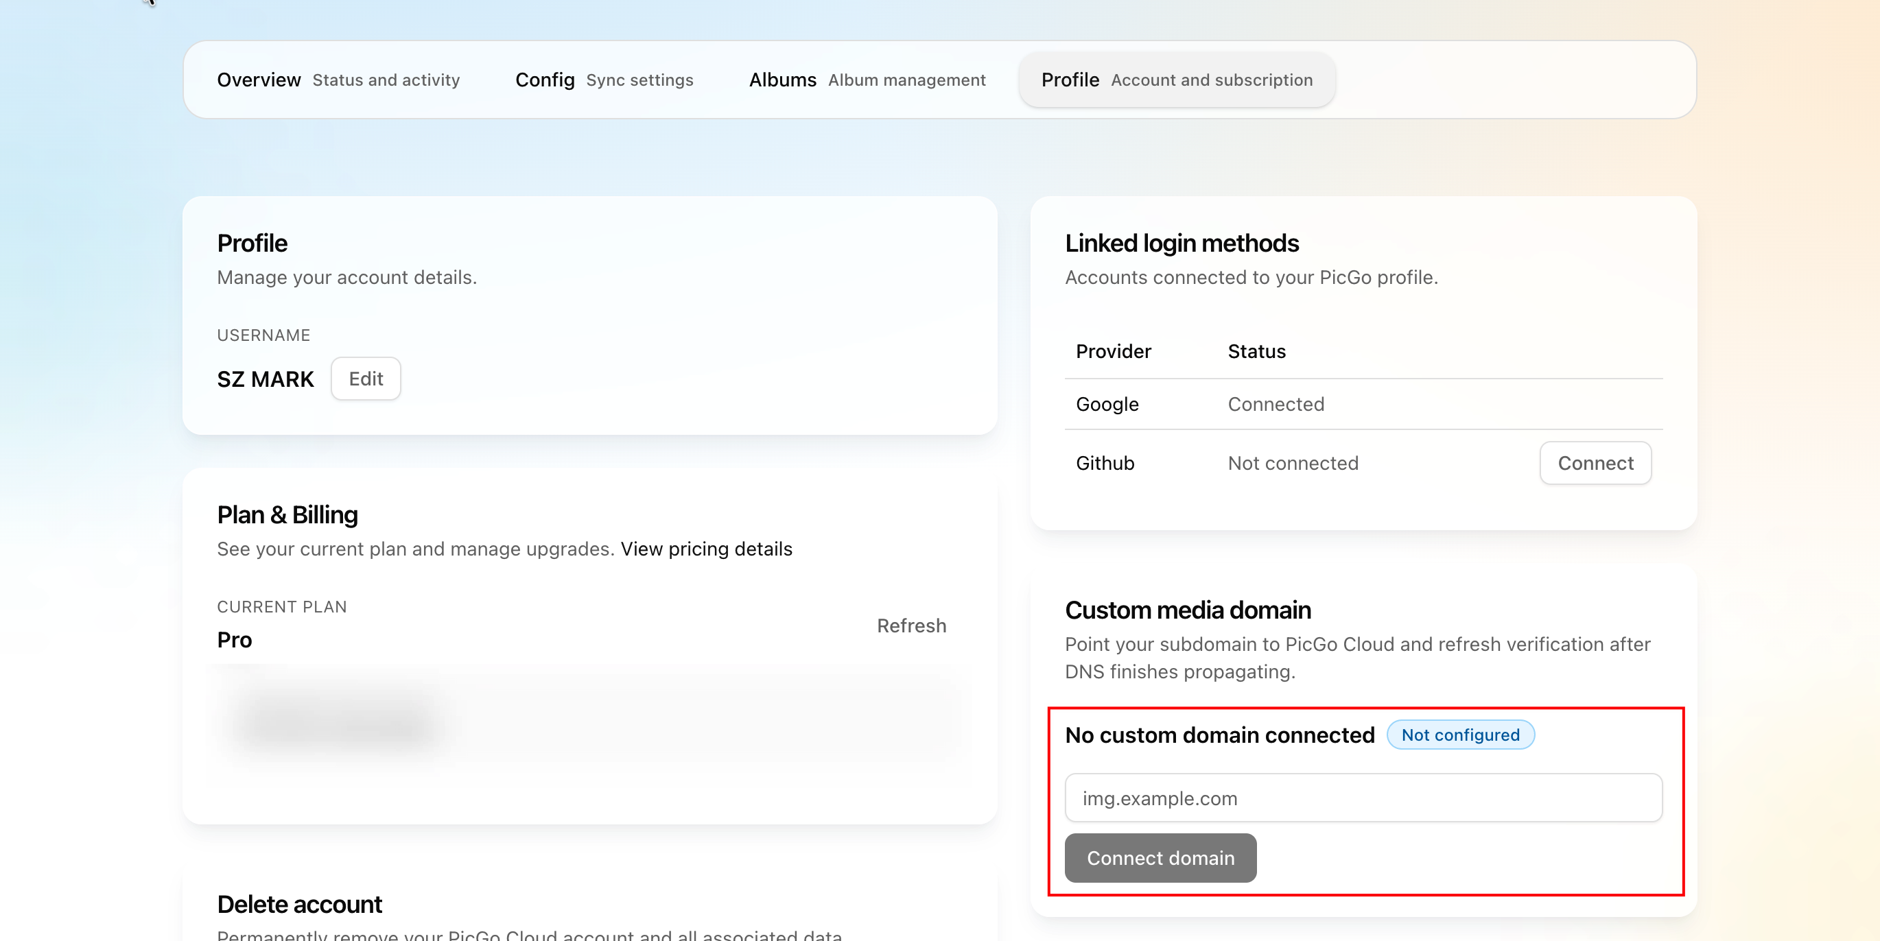Click the Status column header
Image resolution: width=1880 pixels, height=941 pixels.
click(x=1256, y=352)
